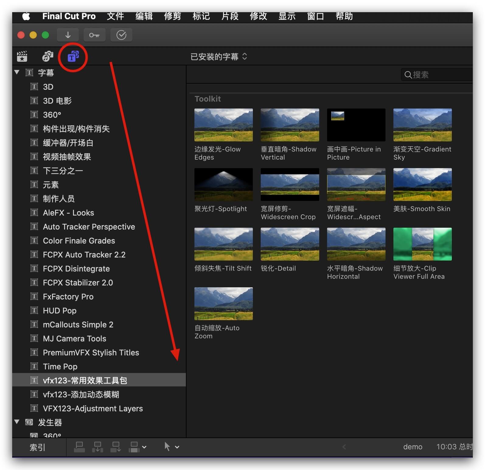The height and width of the screenshot is (470, 485).
Task: Click the generator icon beside 发生器
Action: click(x=29, y=422)
